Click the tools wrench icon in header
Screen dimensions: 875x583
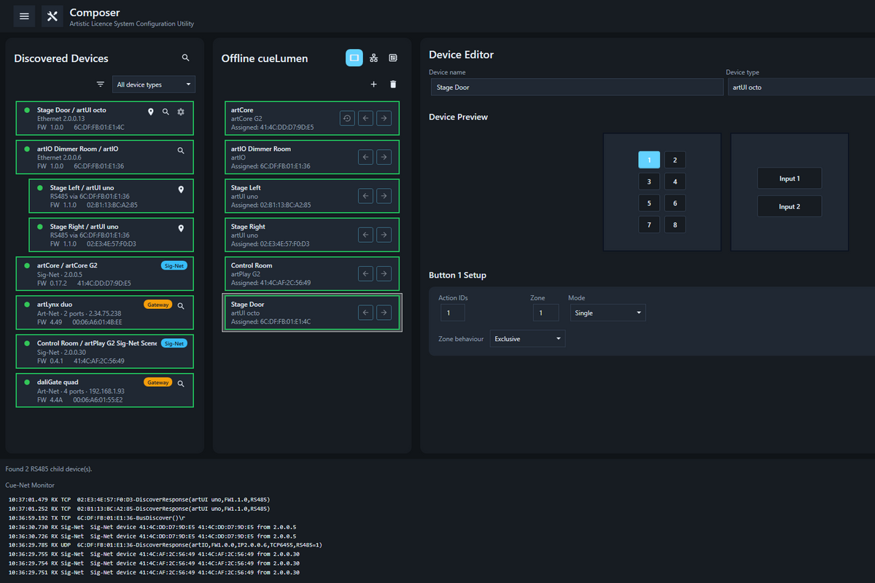point(52,16)
